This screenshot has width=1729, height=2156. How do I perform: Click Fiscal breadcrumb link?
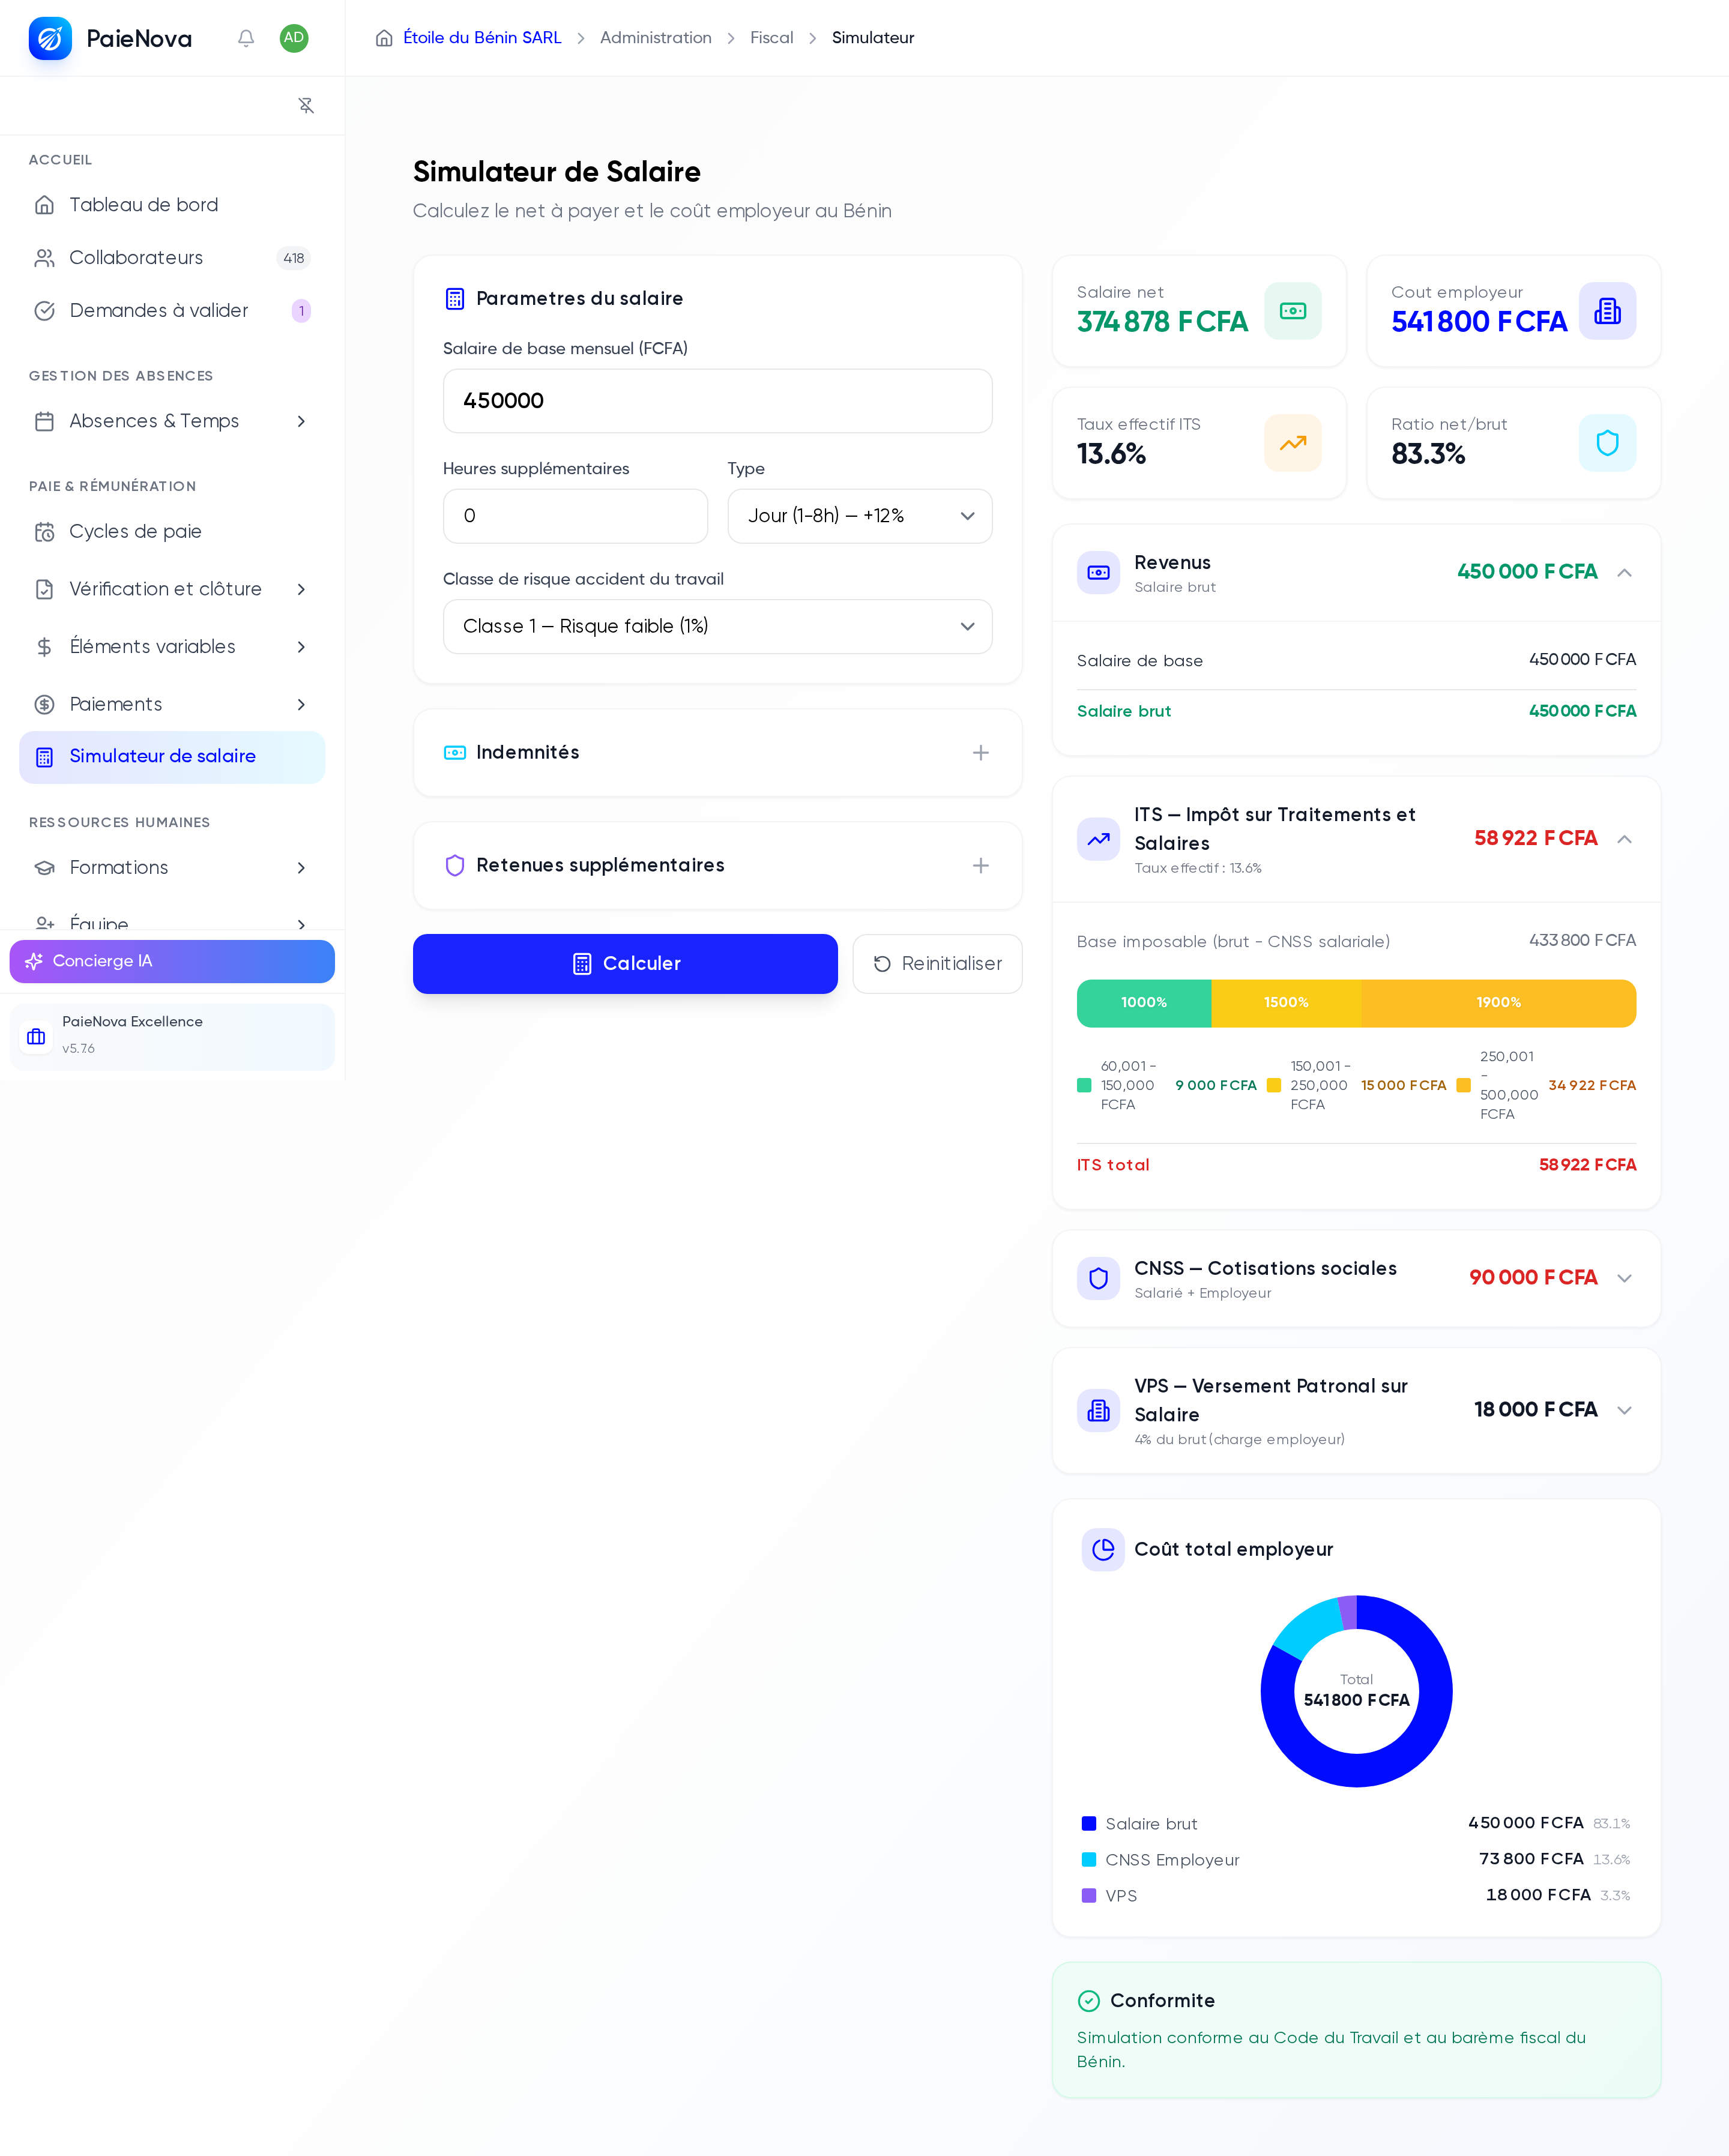pos(771,38)
